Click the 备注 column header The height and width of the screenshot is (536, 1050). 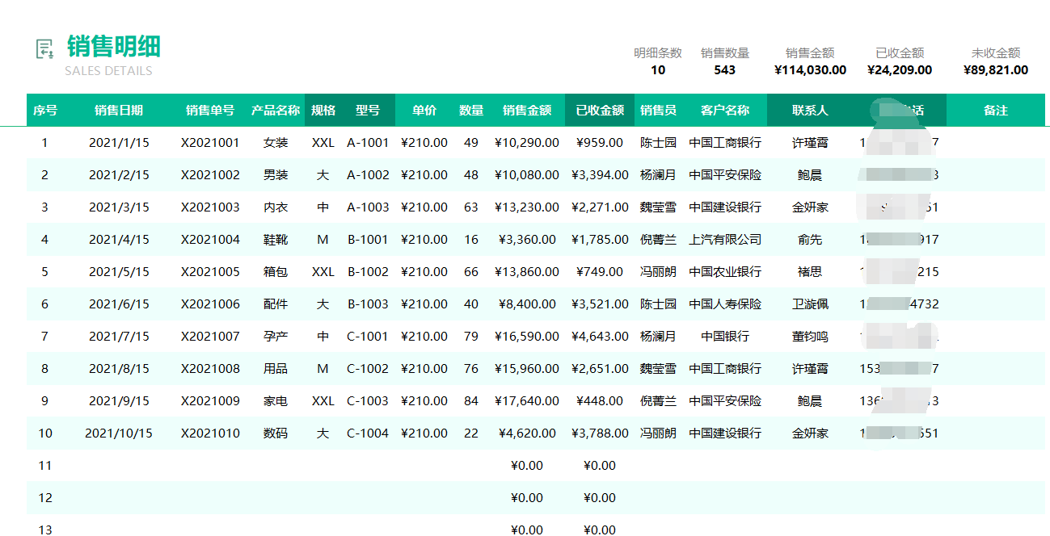tap(996, 111)
